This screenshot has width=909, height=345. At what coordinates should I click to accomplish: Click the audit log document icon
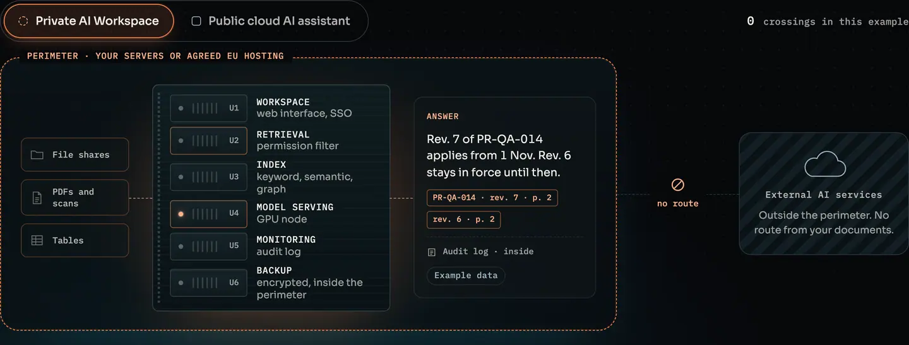[432, 252]
